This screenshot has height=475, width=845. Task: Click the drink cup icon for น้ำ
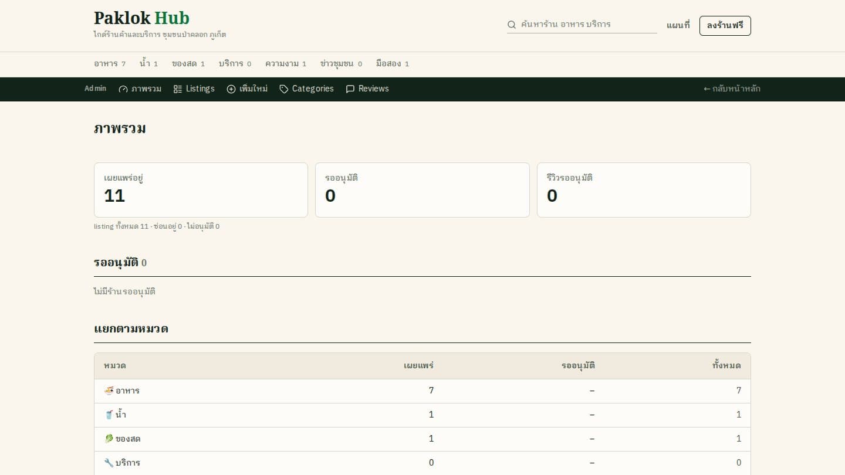109,415
